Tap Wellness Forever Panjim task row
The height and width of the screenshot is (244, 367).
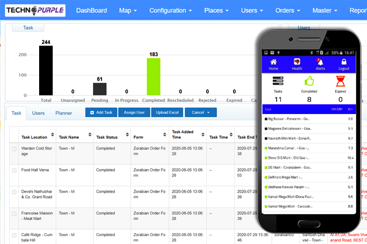[x=309, y=187]
